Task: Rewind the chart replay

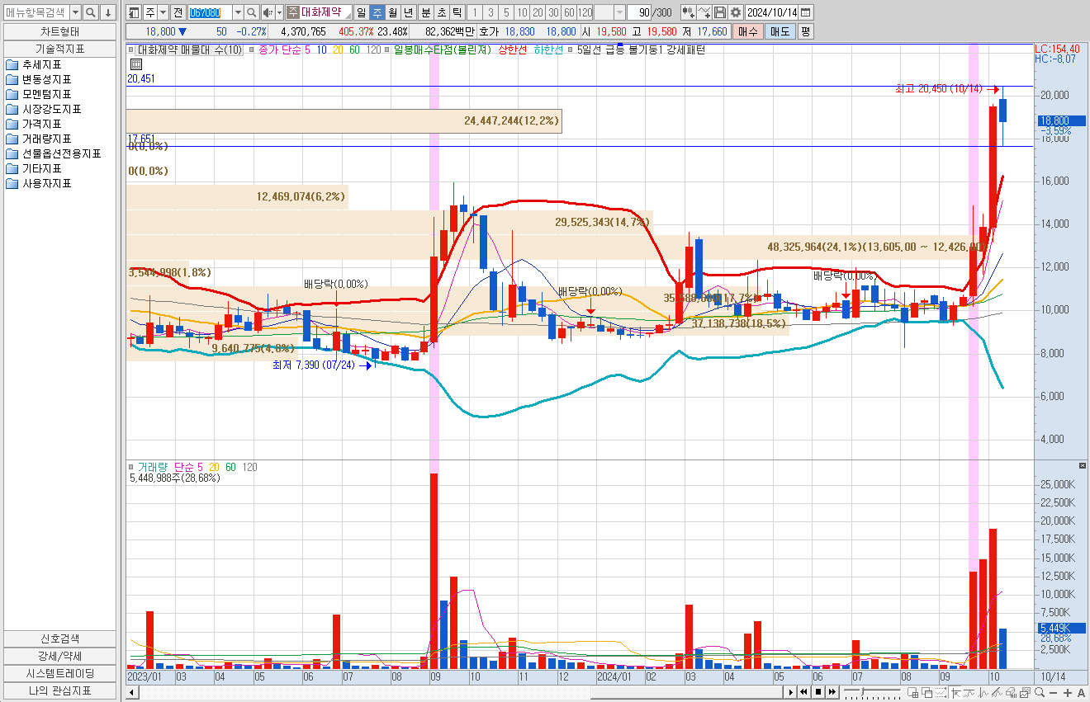Action: point(803,692)
